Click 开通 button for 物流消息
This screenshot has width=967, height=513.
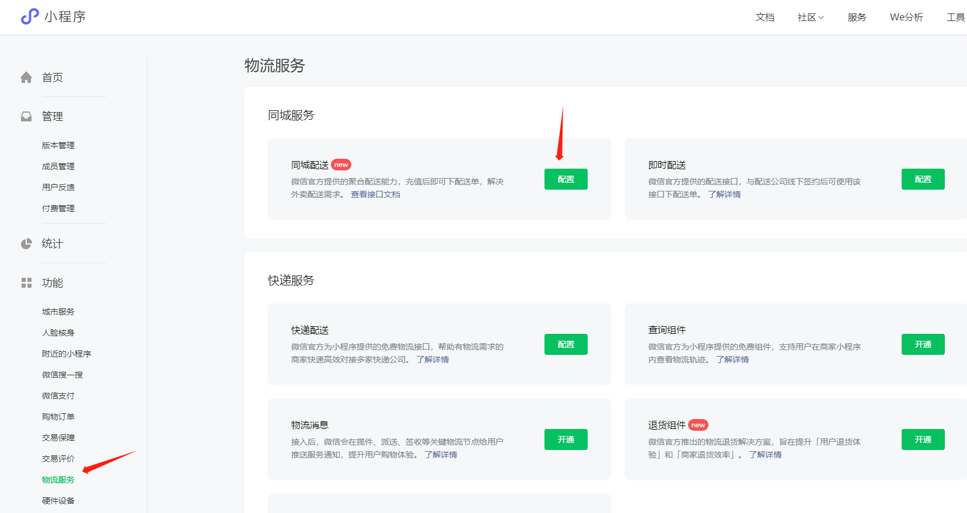[x=566, y=439]
